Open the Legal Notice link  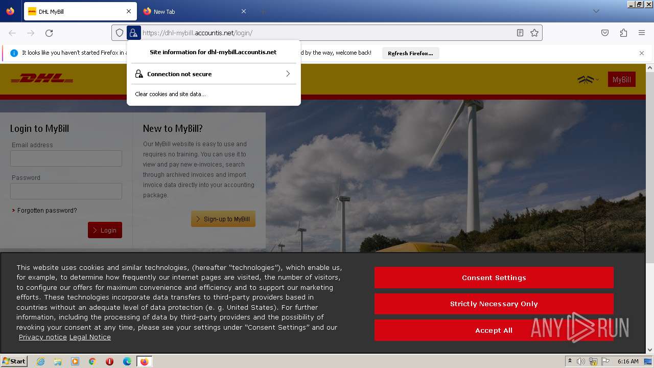(x=90, y=337)
